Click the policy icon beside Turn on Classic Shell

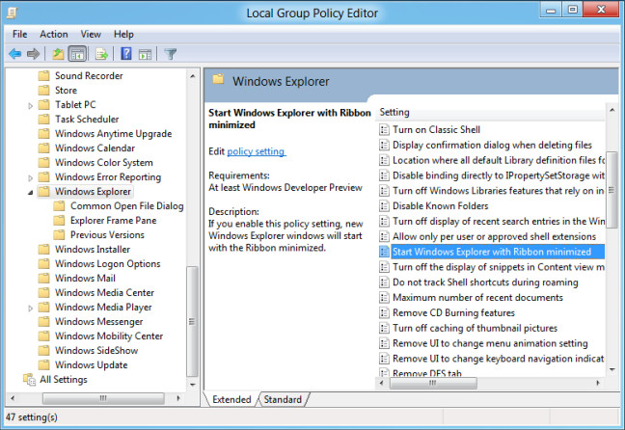click(384, 129)
